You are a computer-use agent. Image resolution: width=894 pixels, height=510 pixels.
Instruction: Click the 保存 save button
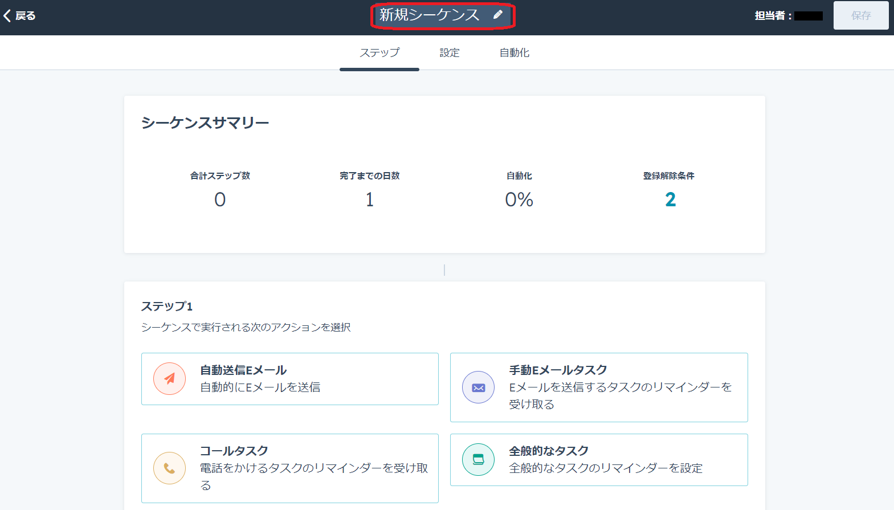click(x=861, y=15)
